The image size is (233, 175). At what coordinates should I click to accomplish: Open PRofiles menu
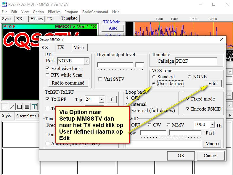(x=54, y=12)
